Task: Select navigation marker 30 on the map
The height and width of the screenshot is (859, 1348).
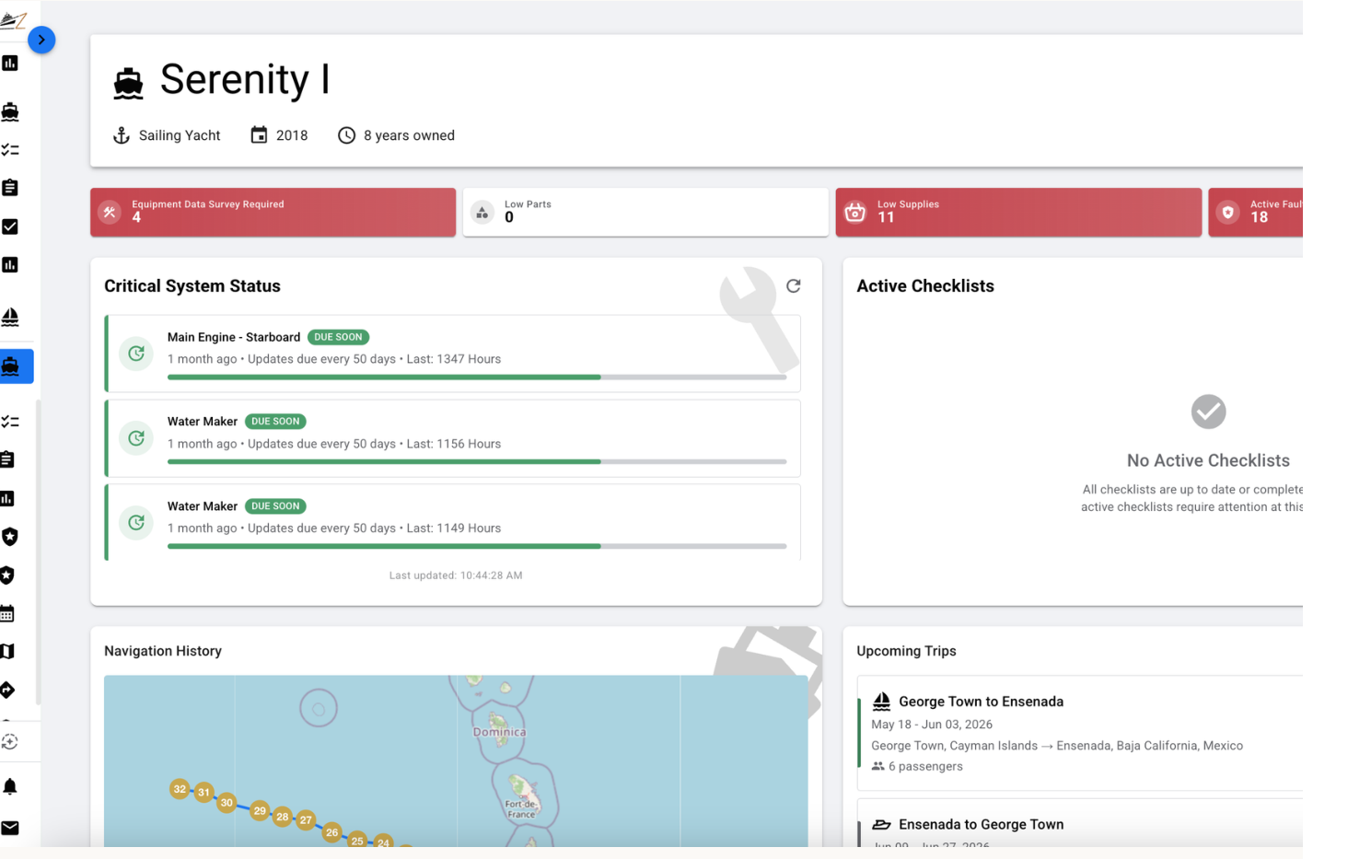Action: click(x=227, y=803)
